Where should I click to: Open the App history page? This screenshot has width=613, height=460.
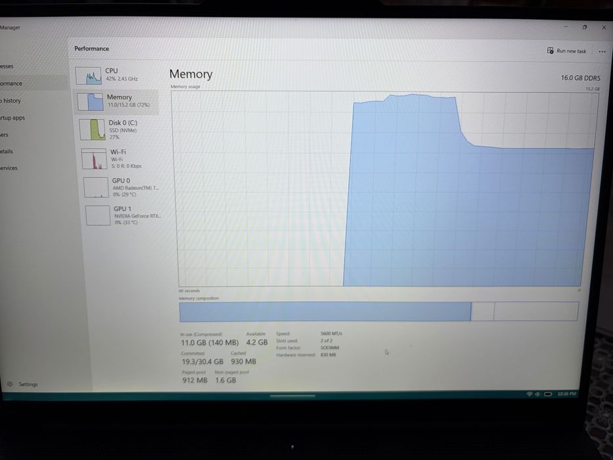point(10,101)
